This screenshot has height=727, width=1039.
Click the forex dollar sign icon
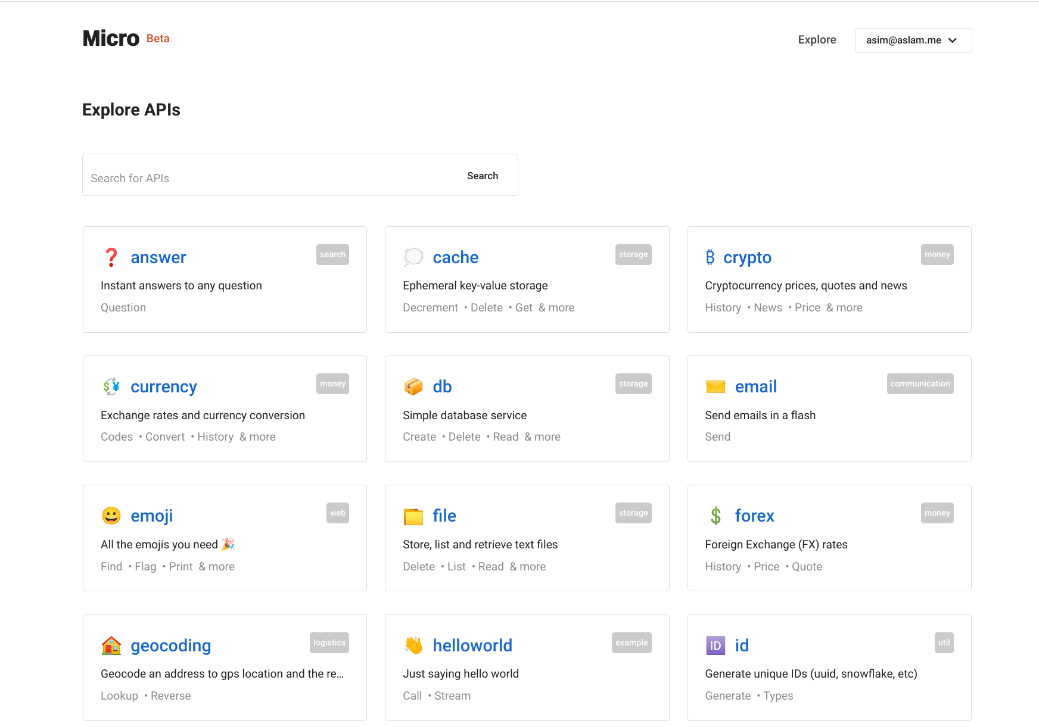[x=716, y=516]
